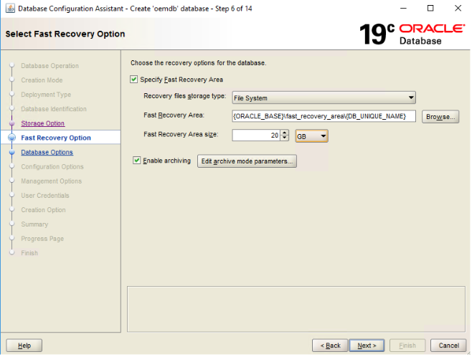Screen dimensions: 472x357
Task: Go Back to the previous step
Action: [x=330, y=346]
